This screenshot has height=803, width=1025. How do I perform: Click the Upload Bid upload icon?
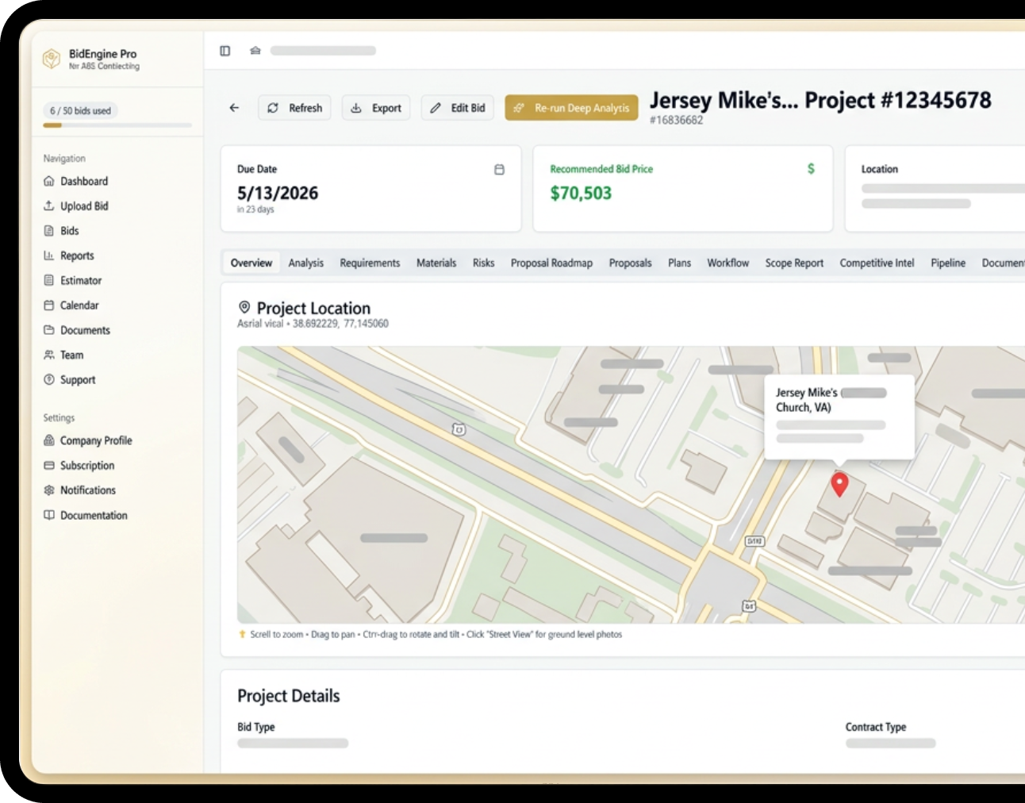[49, 206]
